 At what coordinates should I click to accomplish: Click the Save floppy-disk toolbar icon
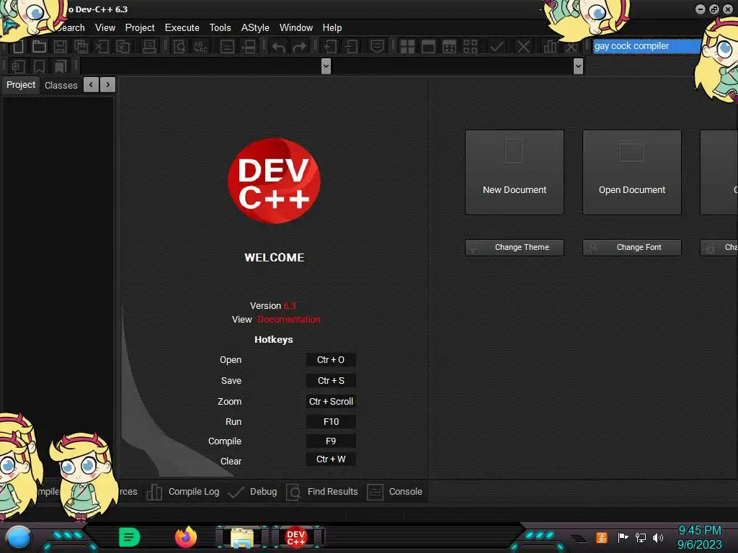click(60, 46)
